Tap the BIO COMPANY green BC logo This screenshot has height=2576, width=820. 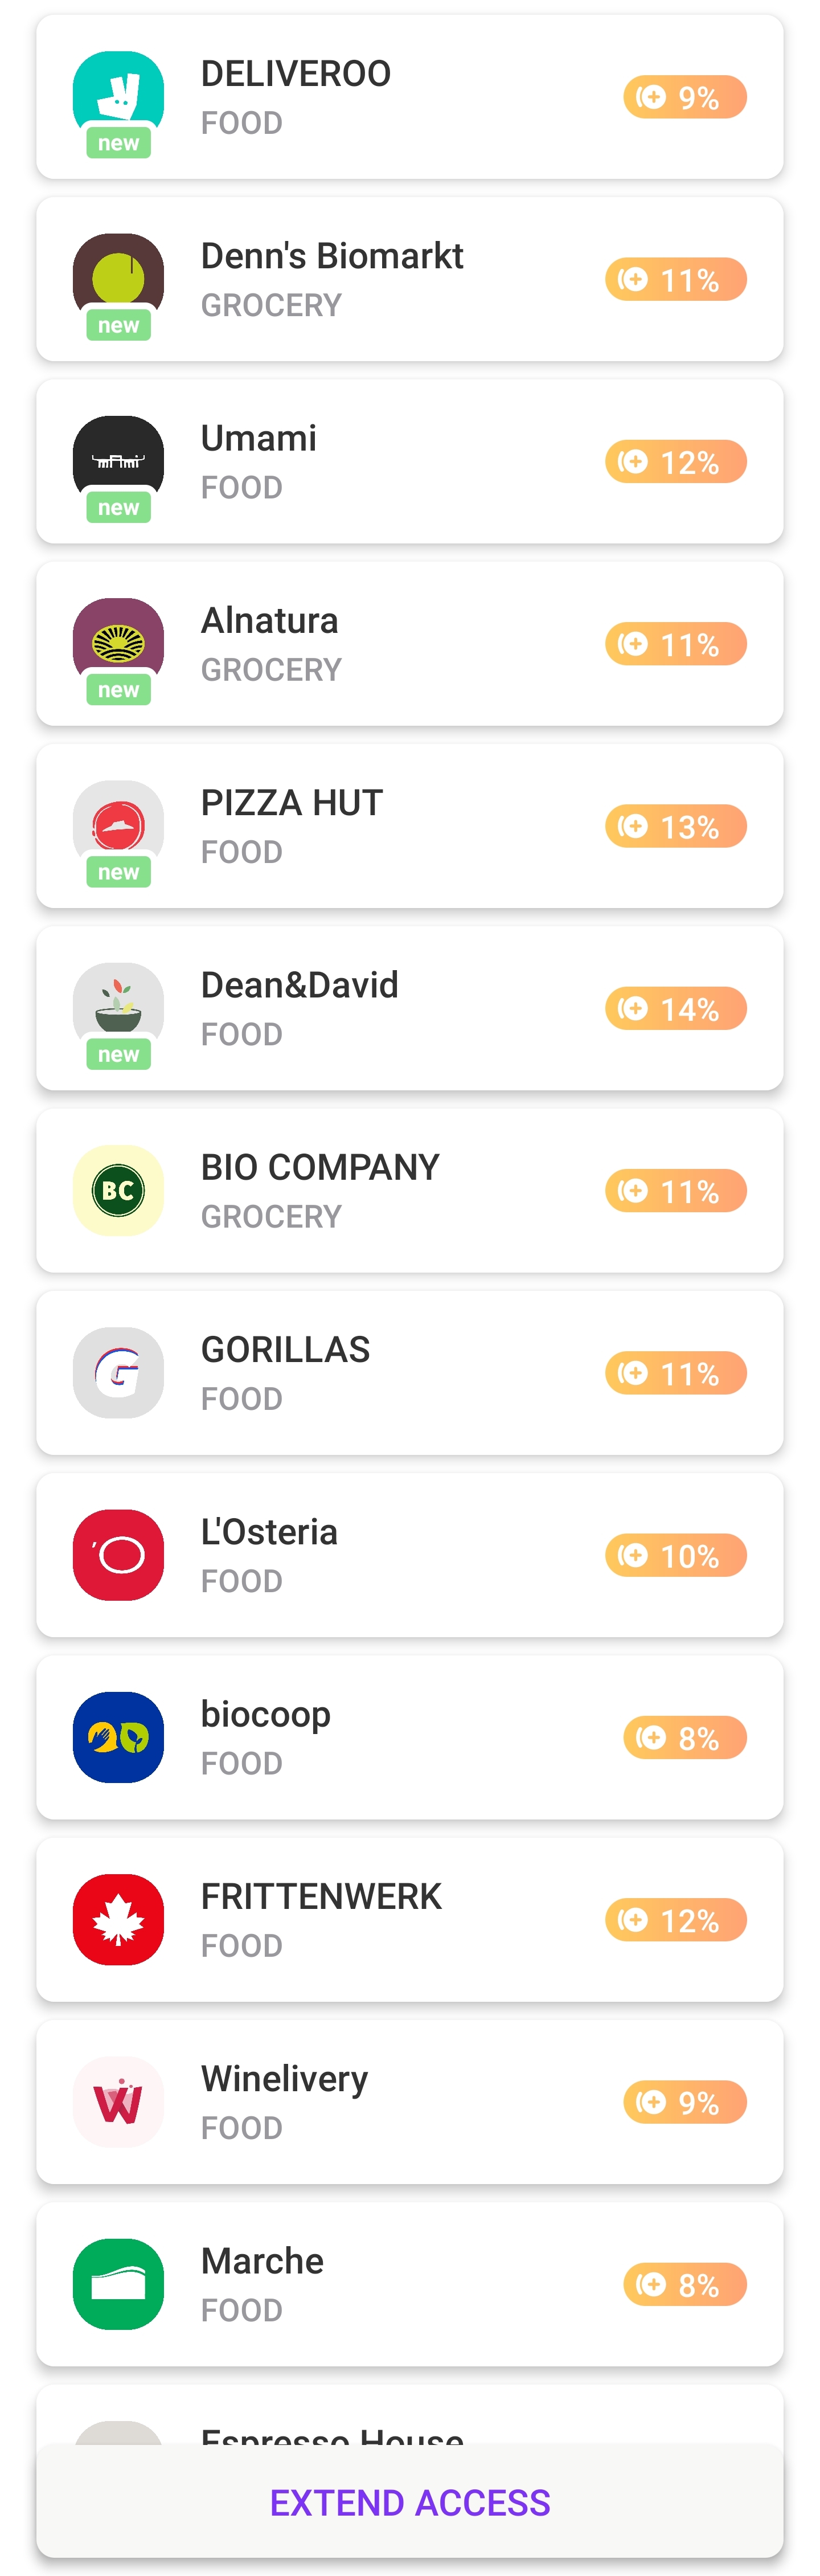pos(118,1190)
